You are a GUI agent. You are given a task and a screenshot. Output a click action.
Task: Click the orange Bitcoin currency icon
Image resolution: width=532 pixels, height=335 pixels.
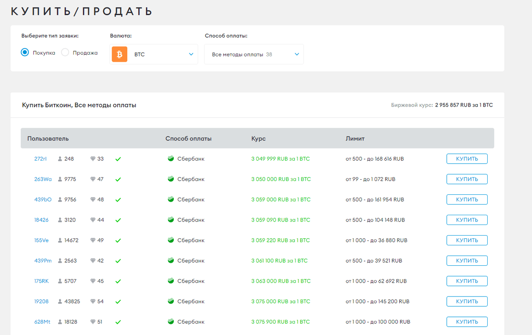coord(119,54)
